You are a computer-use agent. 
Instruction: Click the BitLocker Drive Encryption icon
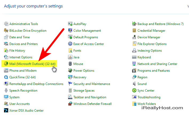[6, 30]
